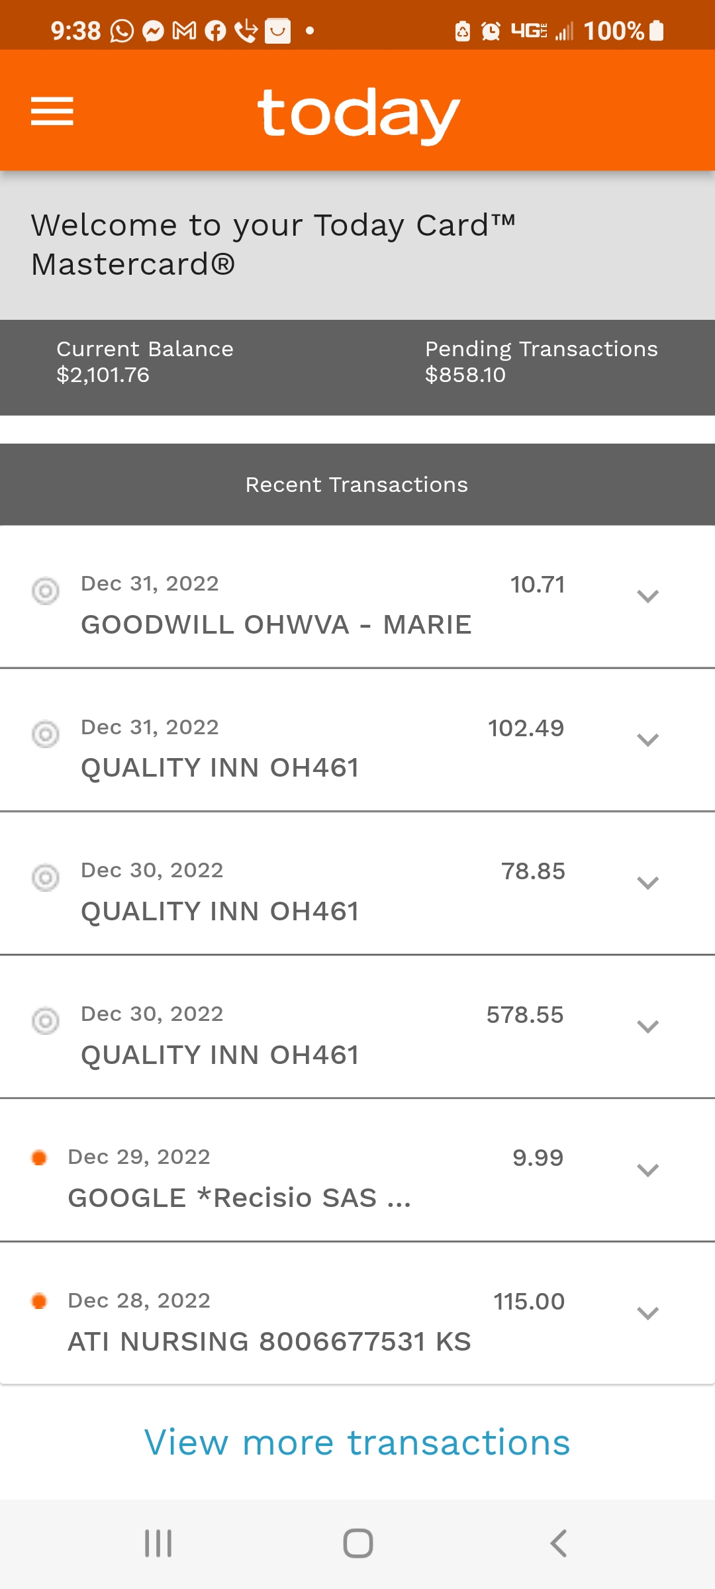Viewport: 715px width, 1589px height.
Task: Open recent apps from navigation bar
Action: tap(158, 1543)
